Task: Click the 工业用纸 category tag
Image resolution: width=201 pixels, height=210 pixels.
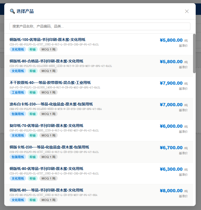Action: (x=18, y=92)
